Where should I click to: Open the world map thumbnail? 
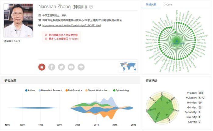click(x=127, y=67)
